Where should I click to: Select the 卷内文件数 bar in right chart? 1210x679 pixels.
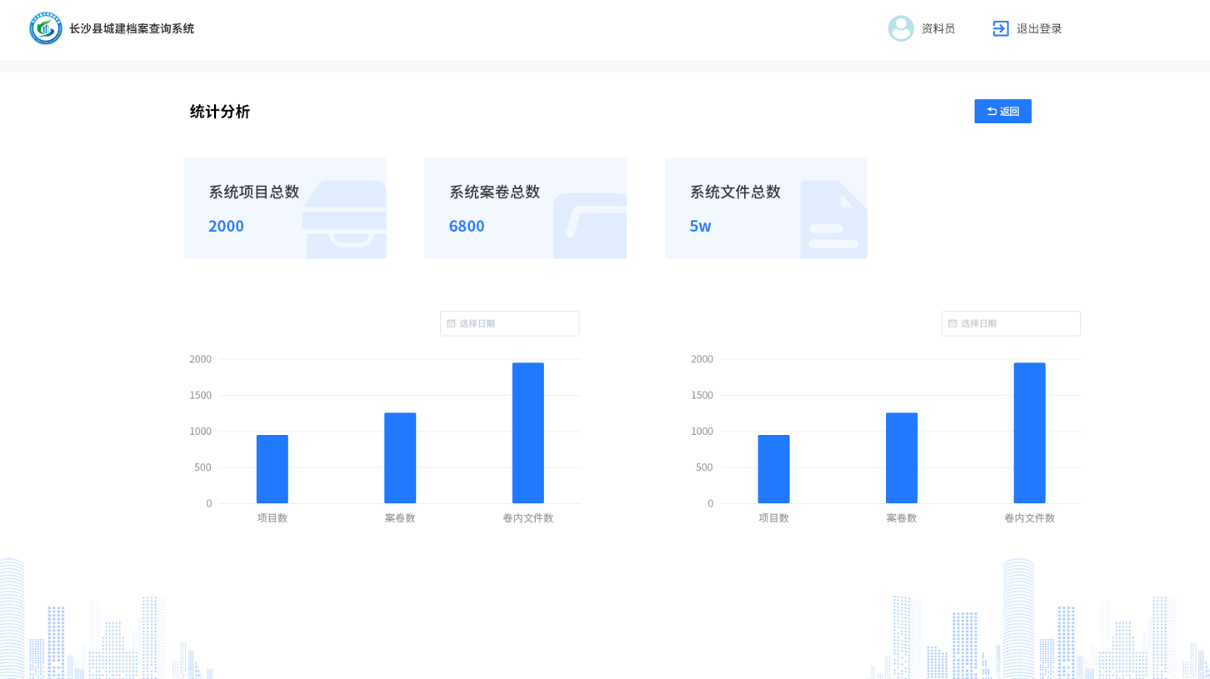tap(1030, 433)
